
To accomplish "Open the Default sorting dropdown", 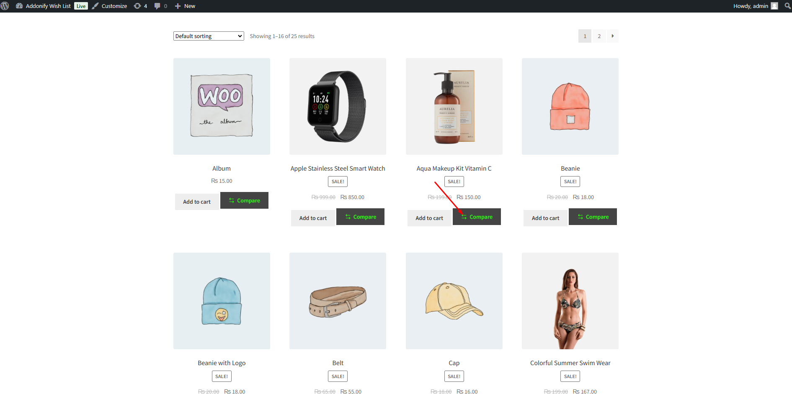I will (x=208, y=36).
